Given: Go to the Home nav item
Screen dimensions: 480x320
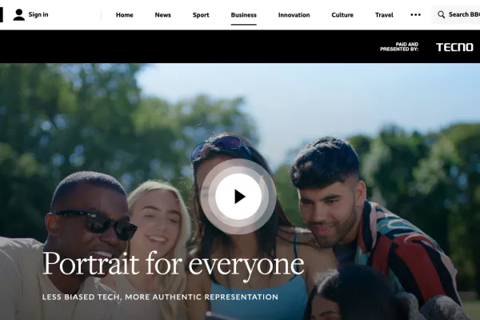Looking at the screenshot, I should [x=124, y=15].
